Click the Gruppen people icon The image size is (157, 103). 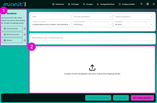[x=84, y=4]
